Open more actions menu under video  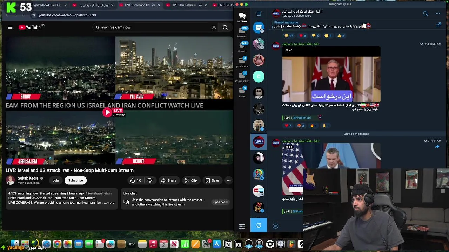(x=228, y=181)
